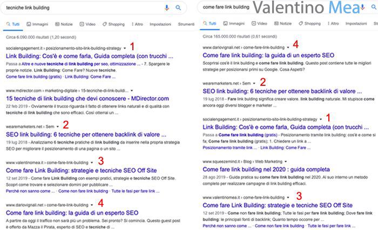Open 'Come fare link building nel 2020 : guida completa'
This screenshot has height=230, width=378.
266,169
